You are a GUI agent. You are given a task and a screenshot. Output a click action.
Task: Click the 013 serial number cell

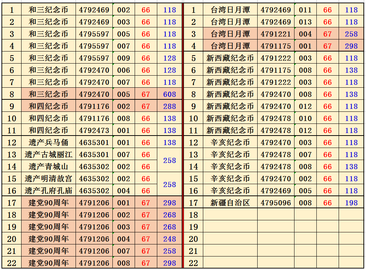(305, 22)
